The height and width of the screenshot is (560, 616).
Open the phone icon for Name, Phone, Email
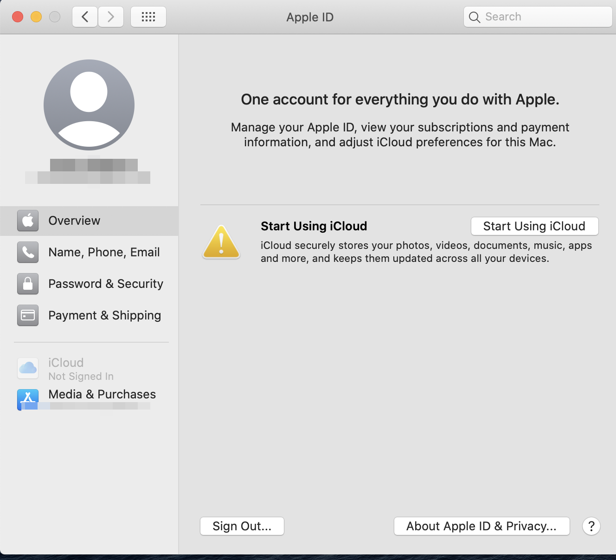tap(28, 252)
